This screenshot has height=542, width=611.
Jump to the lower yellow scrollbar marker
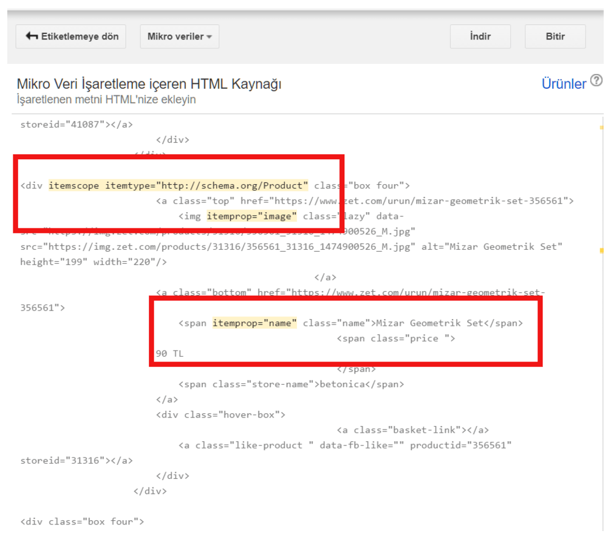[x=601, y=251]
